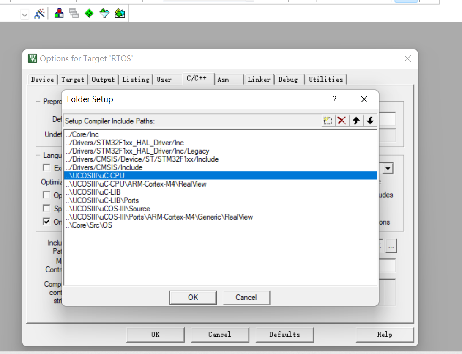Image resolution: width=462 pixels, height=354 pixels.
Task: Click the Defaults button
Action: click(284, 335)
